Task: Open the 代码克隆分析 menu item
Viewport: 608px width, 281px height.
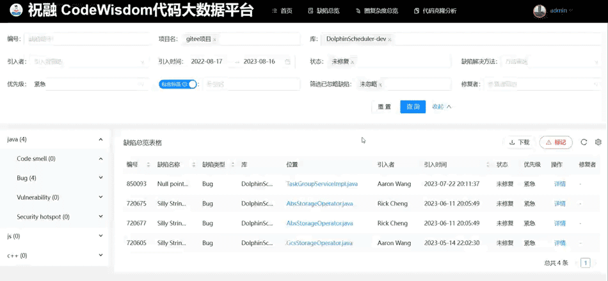Action: pyautogui.click(x=435, y=11)
